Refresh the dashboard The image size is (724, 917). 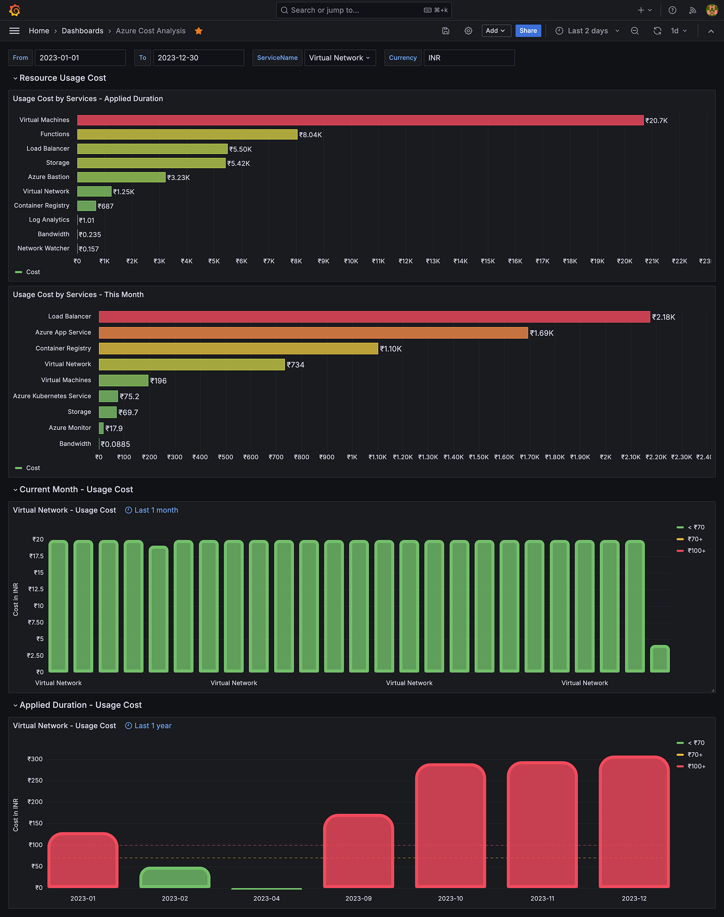657,31
